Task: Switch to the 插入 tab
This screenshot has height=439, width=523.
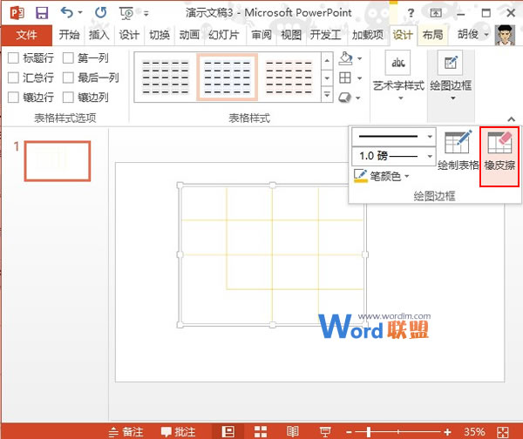Action: [98, 35]
